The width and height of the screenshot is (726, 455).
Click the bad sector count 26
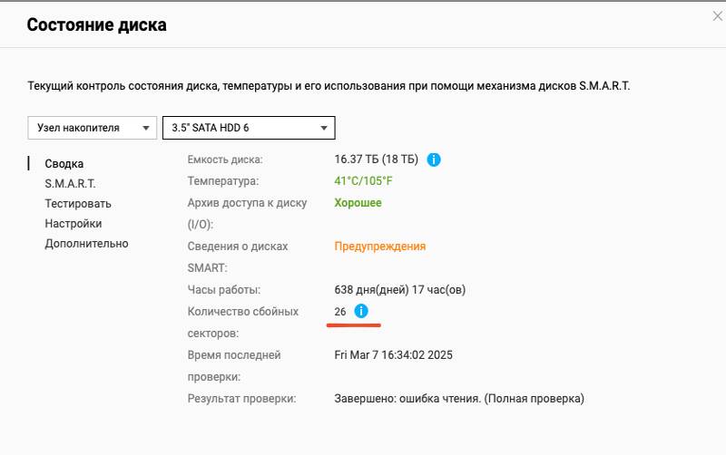pos(340,312)
